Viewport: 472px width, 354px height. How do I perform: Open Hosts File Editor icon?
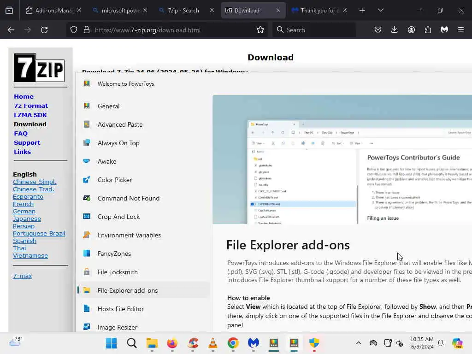point(87,308)
